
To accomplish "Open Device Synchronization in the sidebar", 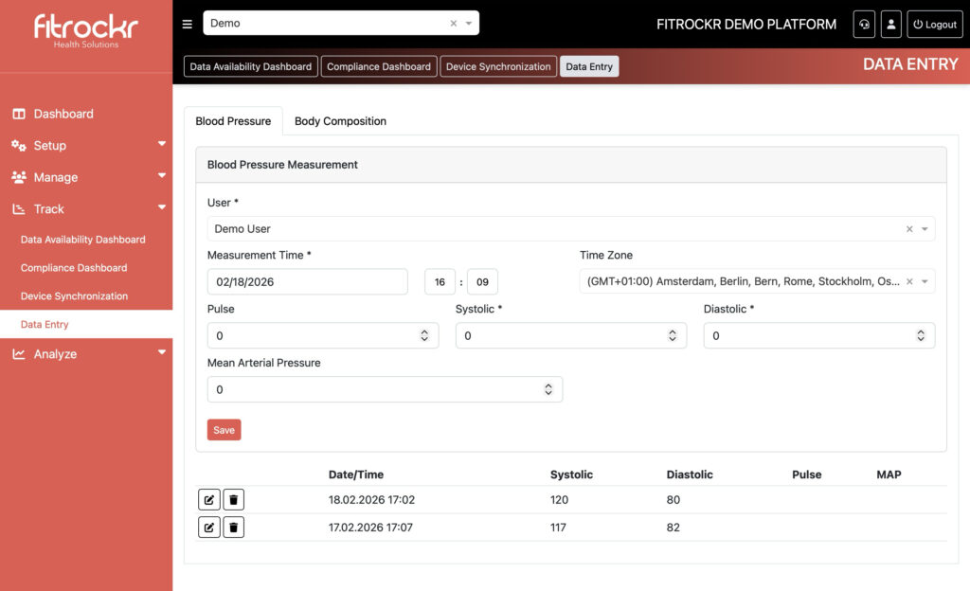I will [74, 296].
